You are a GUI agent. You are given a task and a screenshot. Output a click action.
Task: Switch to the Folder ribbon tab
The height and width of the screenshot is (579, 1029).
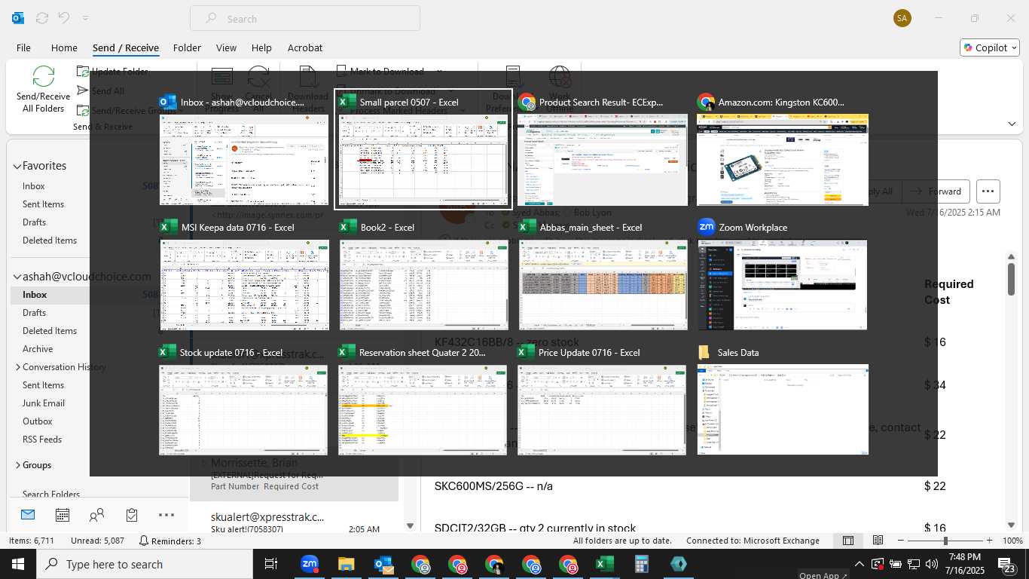[187, 47]
